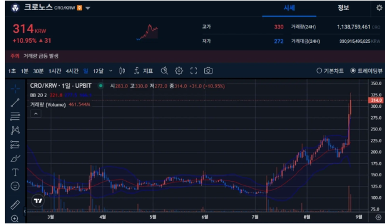Select the text annotation tool

(15, 172)
